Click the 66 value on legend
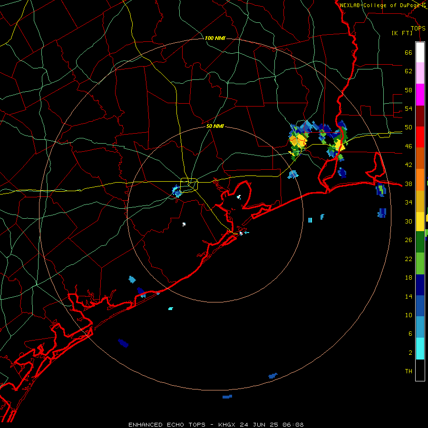 (x=409, y=52)
